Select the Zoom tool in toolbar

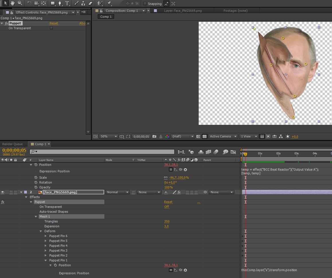click(20, 3)
